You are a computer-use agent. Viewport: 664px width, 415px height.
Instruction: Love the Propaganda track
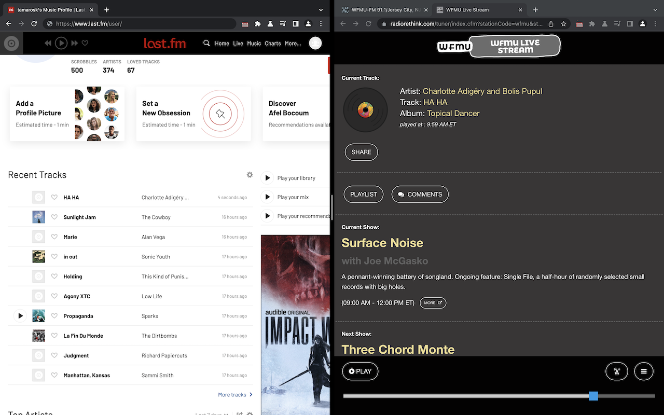(x=54, y=316)
